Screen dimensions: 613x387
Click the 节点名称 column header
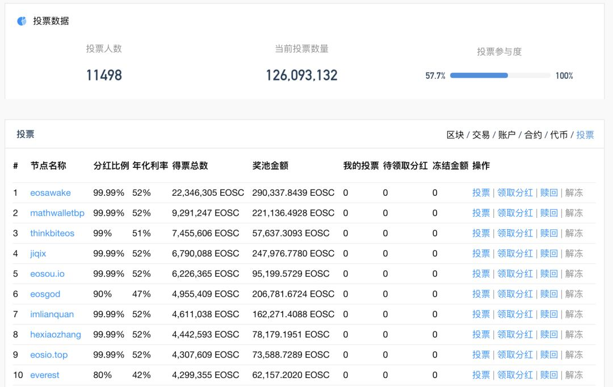pos(48,166)
